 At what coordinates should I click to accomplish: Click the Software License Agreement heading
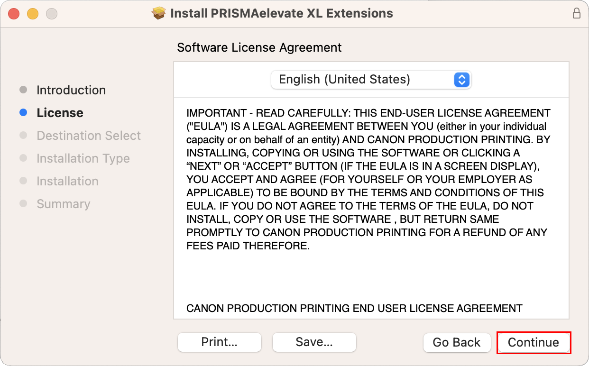[x=259, y=47]
